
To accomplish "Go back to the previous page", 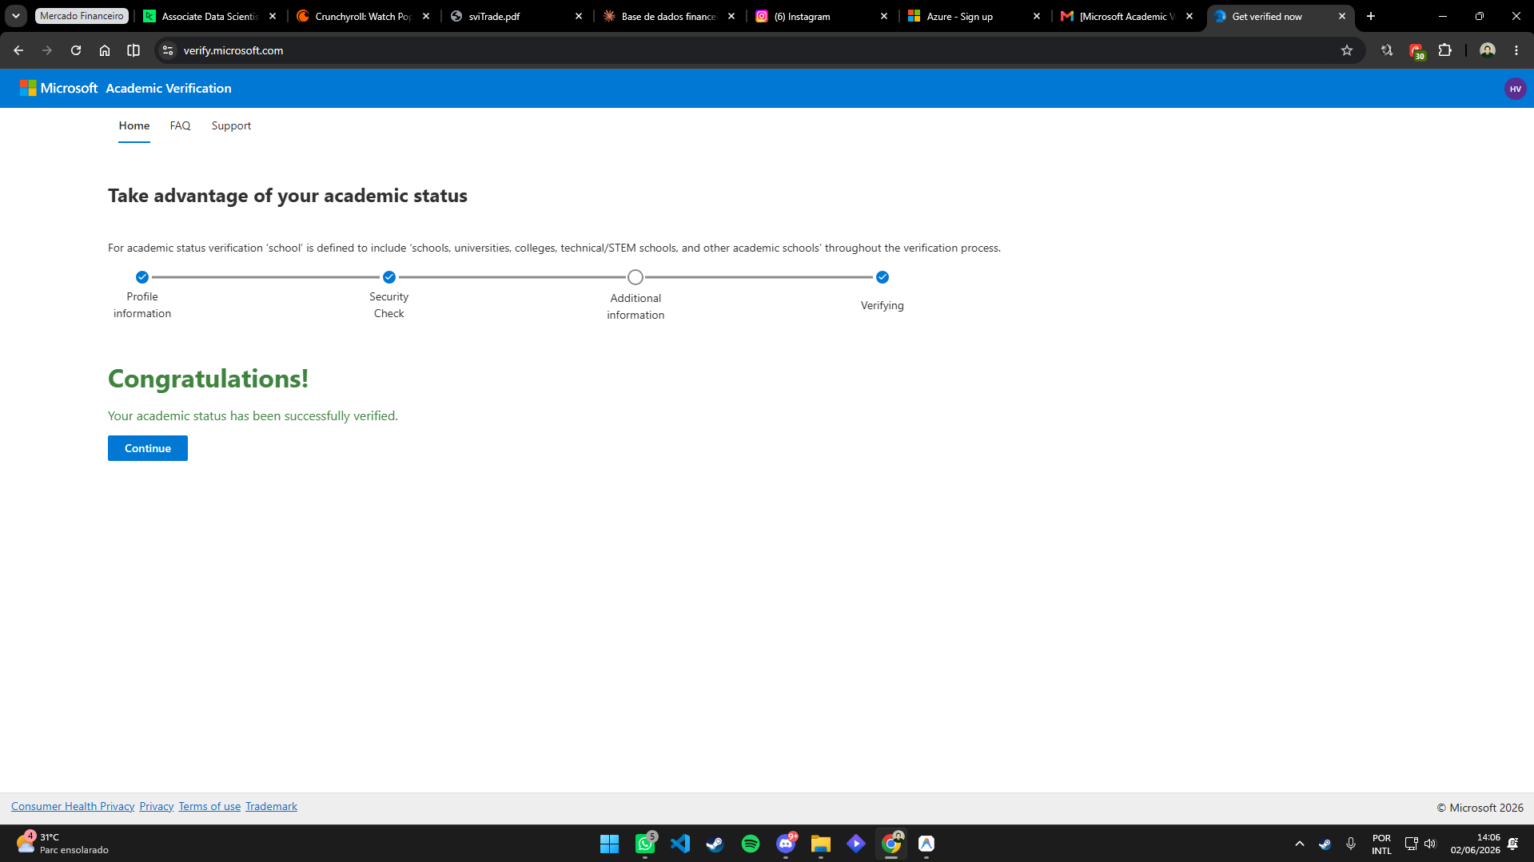I will tap(18, 50).
